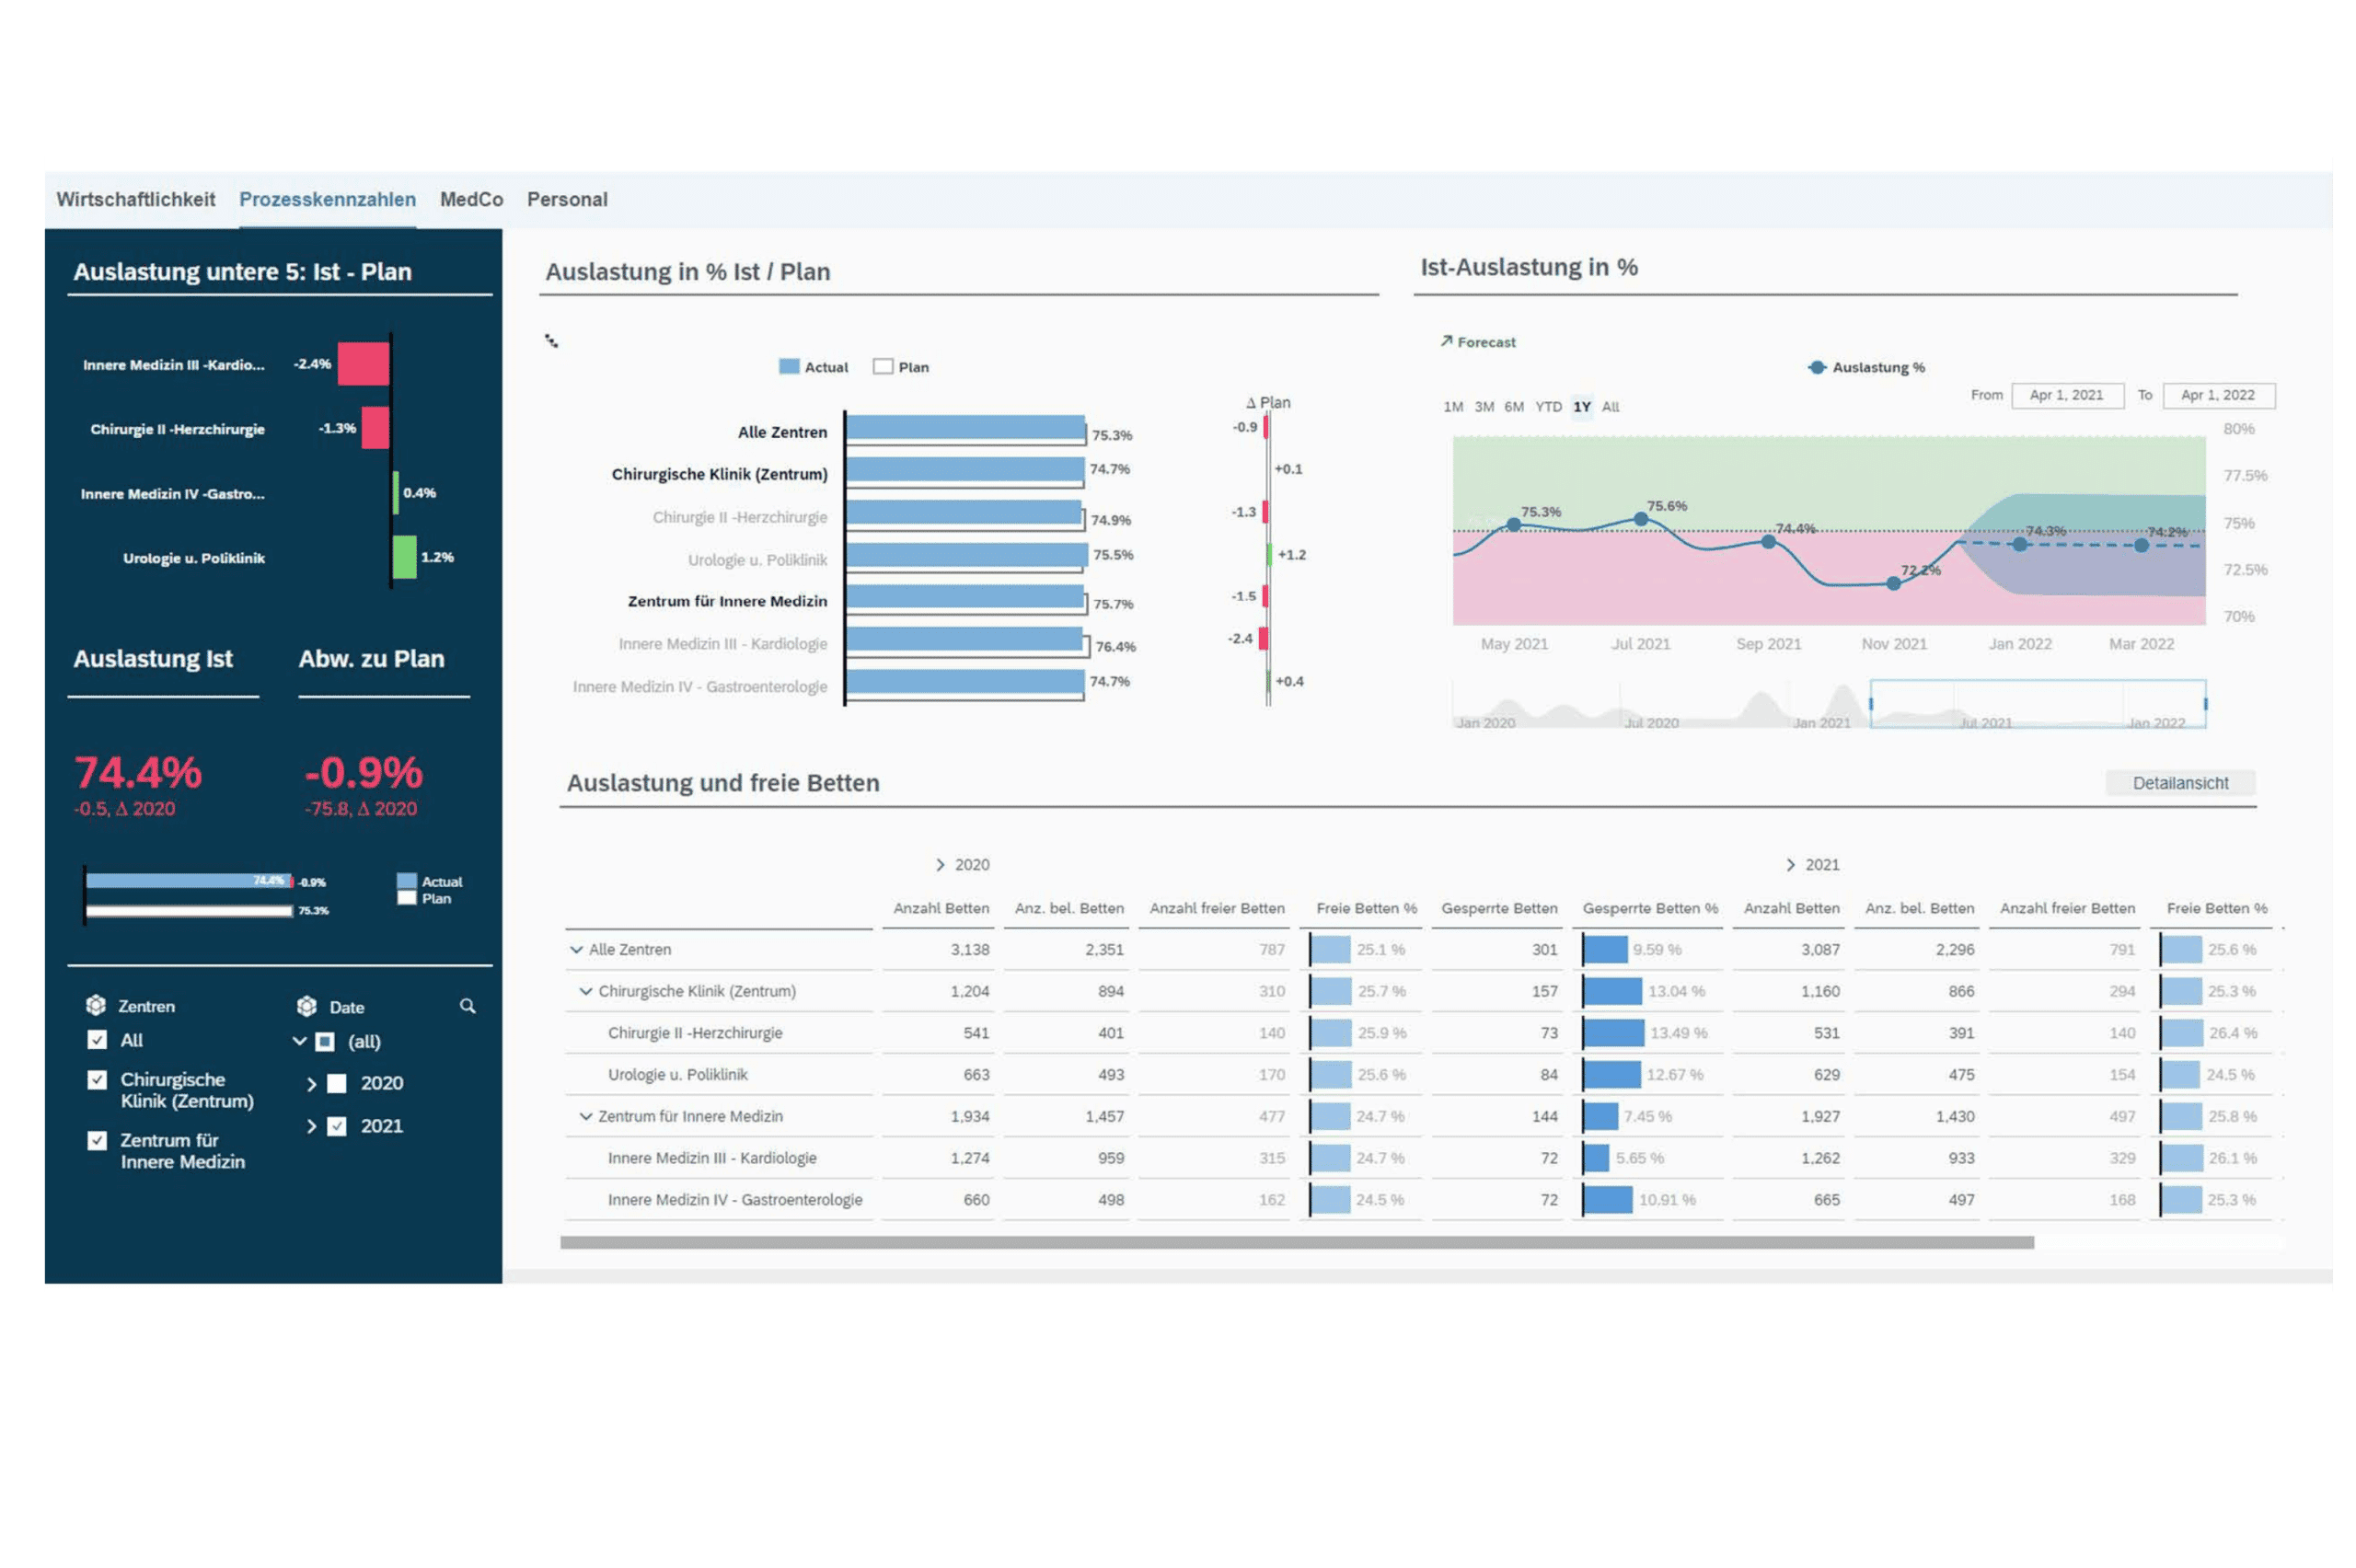The image size is (2356, 1568).
Task: Click the Forecast arrow icon
Action: pos(1446,341)
